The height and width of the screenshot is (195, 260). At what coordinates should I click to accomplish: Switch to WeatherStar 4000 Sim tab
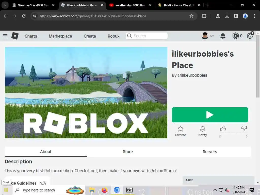[34, 5]
